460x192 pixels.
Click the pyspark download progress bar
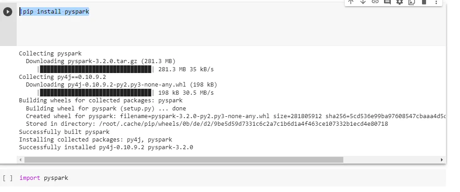[x=95, y=69]
